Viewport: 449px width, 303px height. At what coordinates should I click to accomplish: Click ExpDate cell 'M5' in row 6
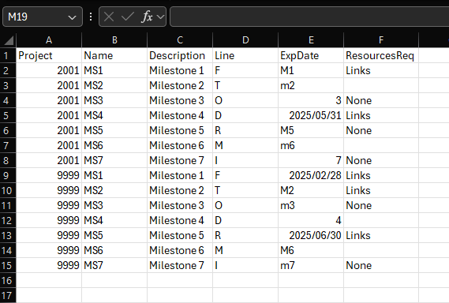[311, 130]
